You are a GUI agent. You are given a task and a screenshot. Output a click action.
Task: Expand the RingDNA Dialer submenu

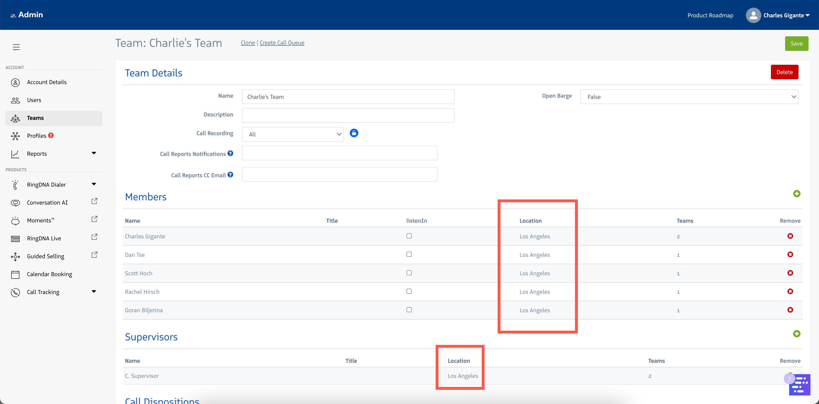[94, 184]
